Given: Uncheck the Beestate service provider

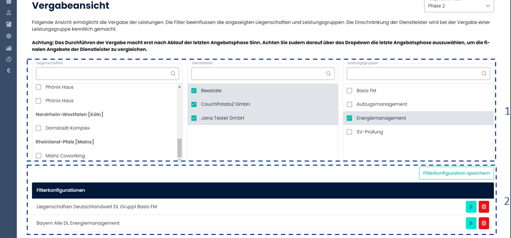Looking at the screenshot, I should (x=194, y=91).
